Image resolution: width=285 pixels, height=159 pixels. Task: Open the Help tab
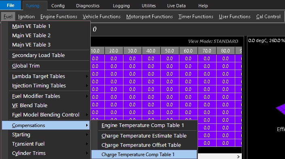tap(203, 6)
